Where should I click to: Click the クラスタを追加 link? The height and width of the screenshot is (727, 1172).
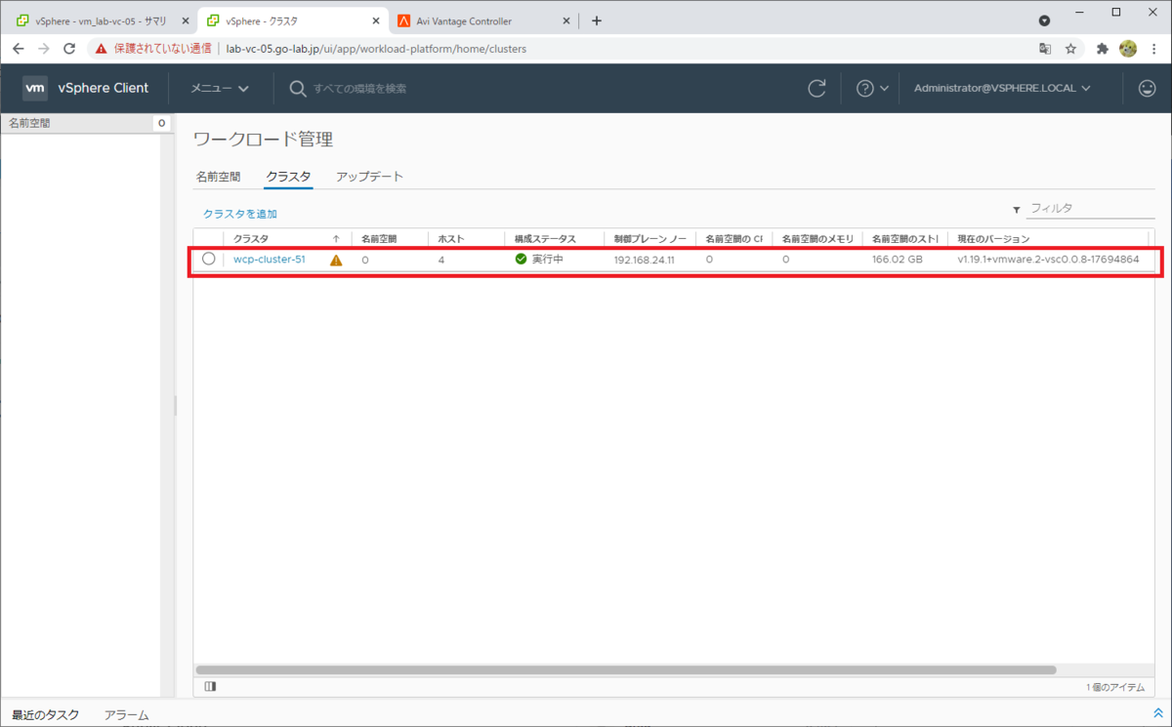click(x=239, y=213)
